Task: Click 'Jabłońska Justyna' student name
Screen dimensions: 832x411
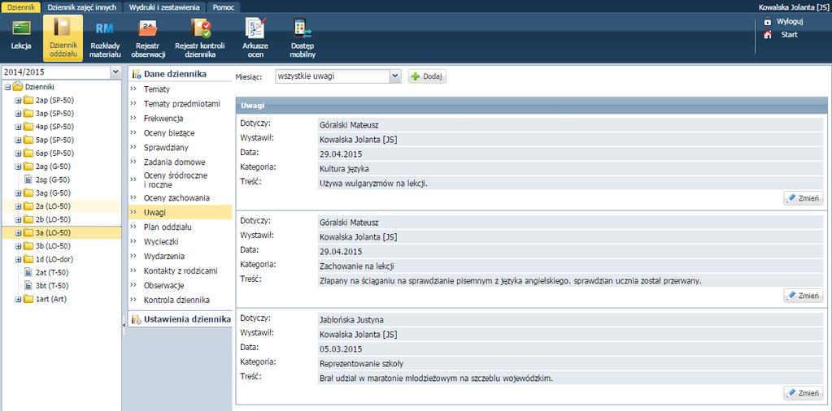Action: click(352, 320)
